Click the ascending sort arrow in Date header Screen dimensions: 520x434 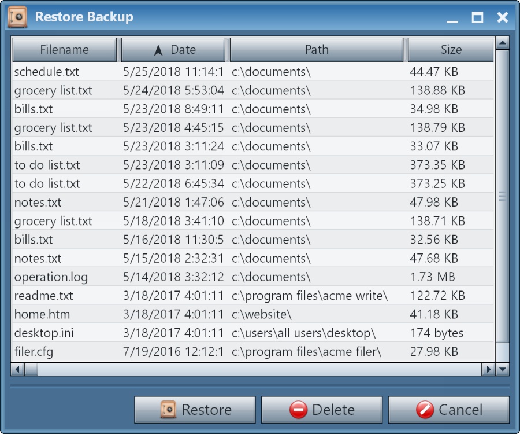click(158, 50)
